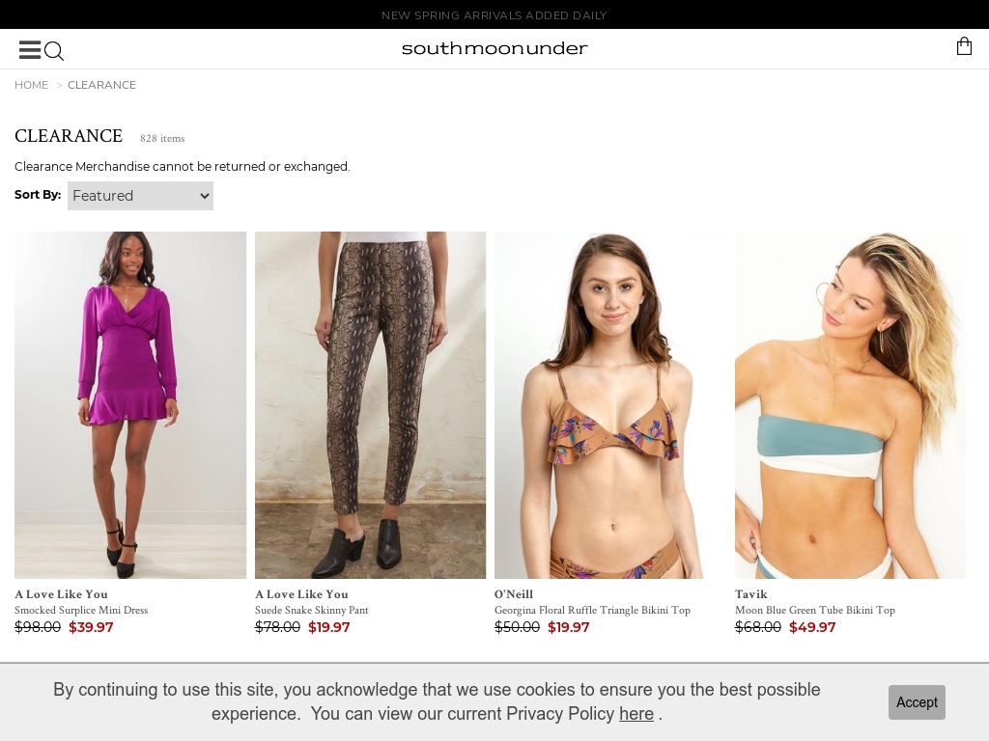989x741 pixels.
Task: View the Suede Snake Skinny Pant photo
Action: click(370, 405)
